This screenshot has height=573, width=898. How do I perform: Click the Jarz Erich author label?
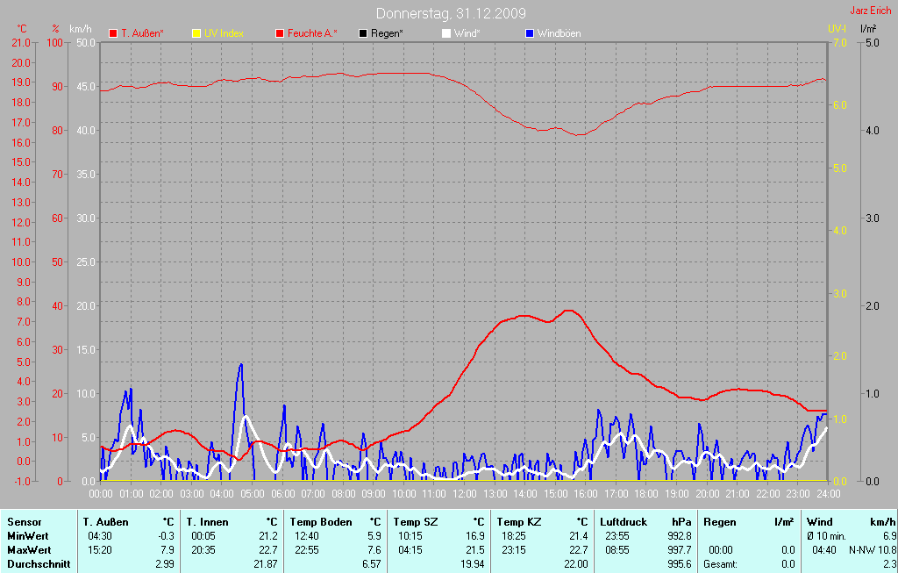pos(871,11)
